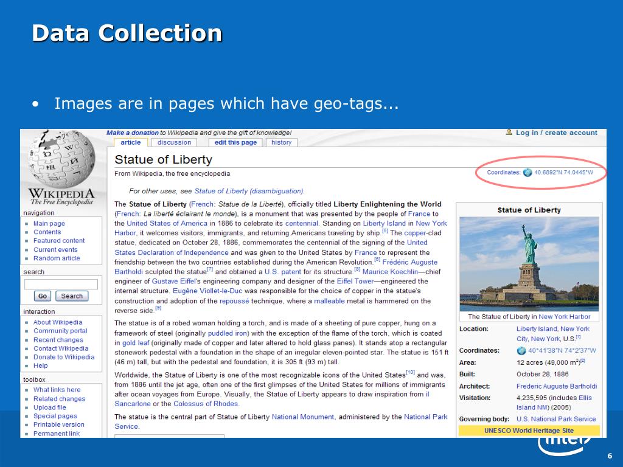Open the edit this page tab

click(235, 142)
